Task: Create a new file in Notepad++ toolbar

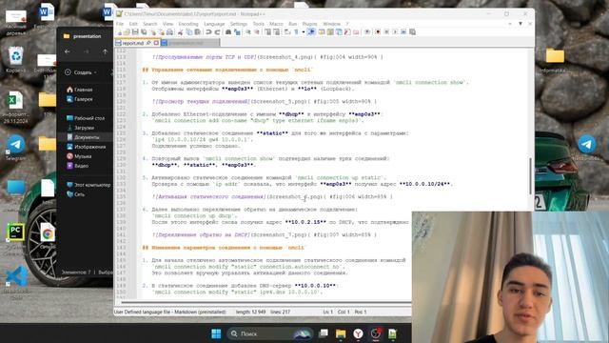Action: click(x=119, y=31)
